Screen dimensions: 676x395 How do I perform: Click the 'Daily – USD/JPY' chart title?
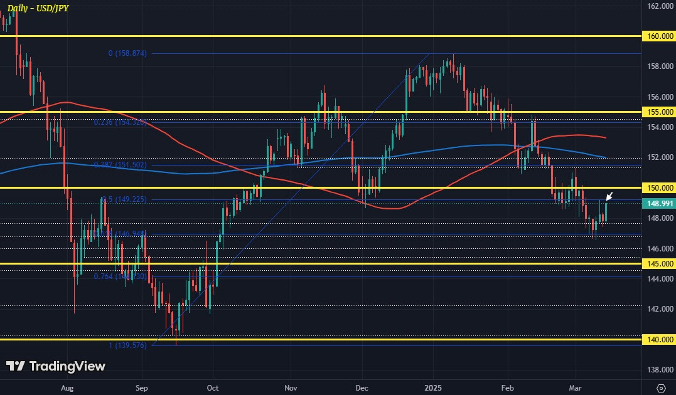(38, 8)
